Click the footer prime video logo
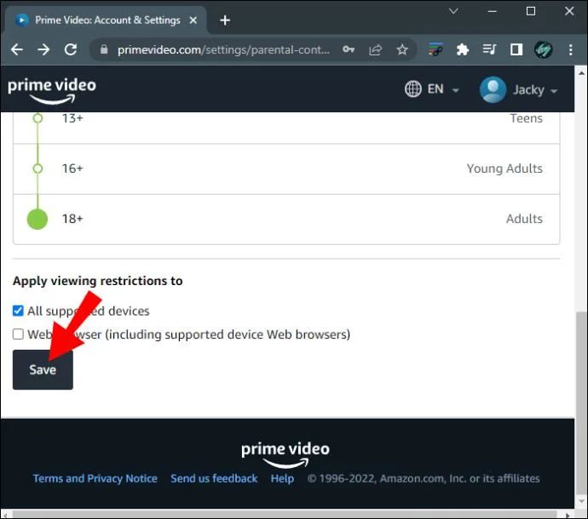This screenshot has height=519, width=588. (x=285, y=454)
